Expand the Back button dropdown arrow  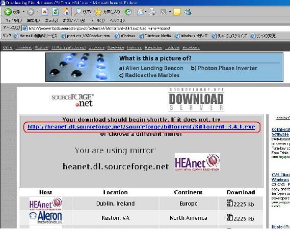coord(23,12)
